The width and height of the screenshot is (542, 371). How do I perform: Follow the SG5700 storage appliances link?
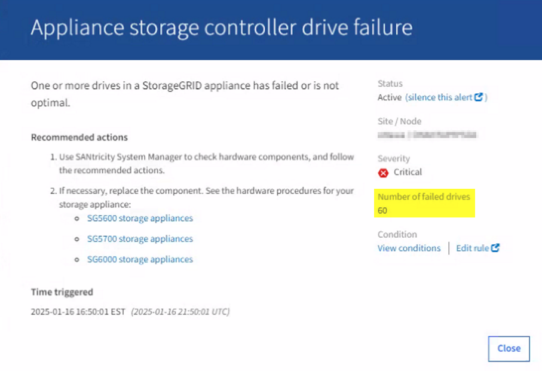pos(140,238)
